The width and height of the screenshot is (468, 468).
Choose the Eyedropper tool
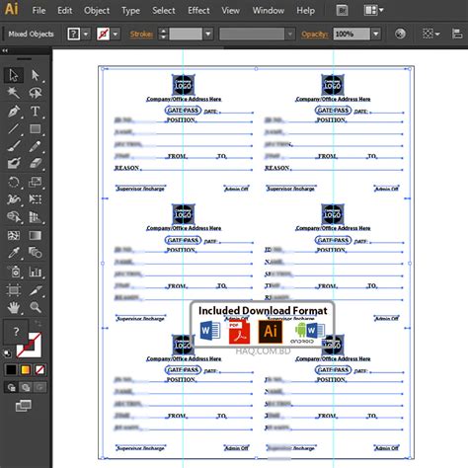coord(14,253)
